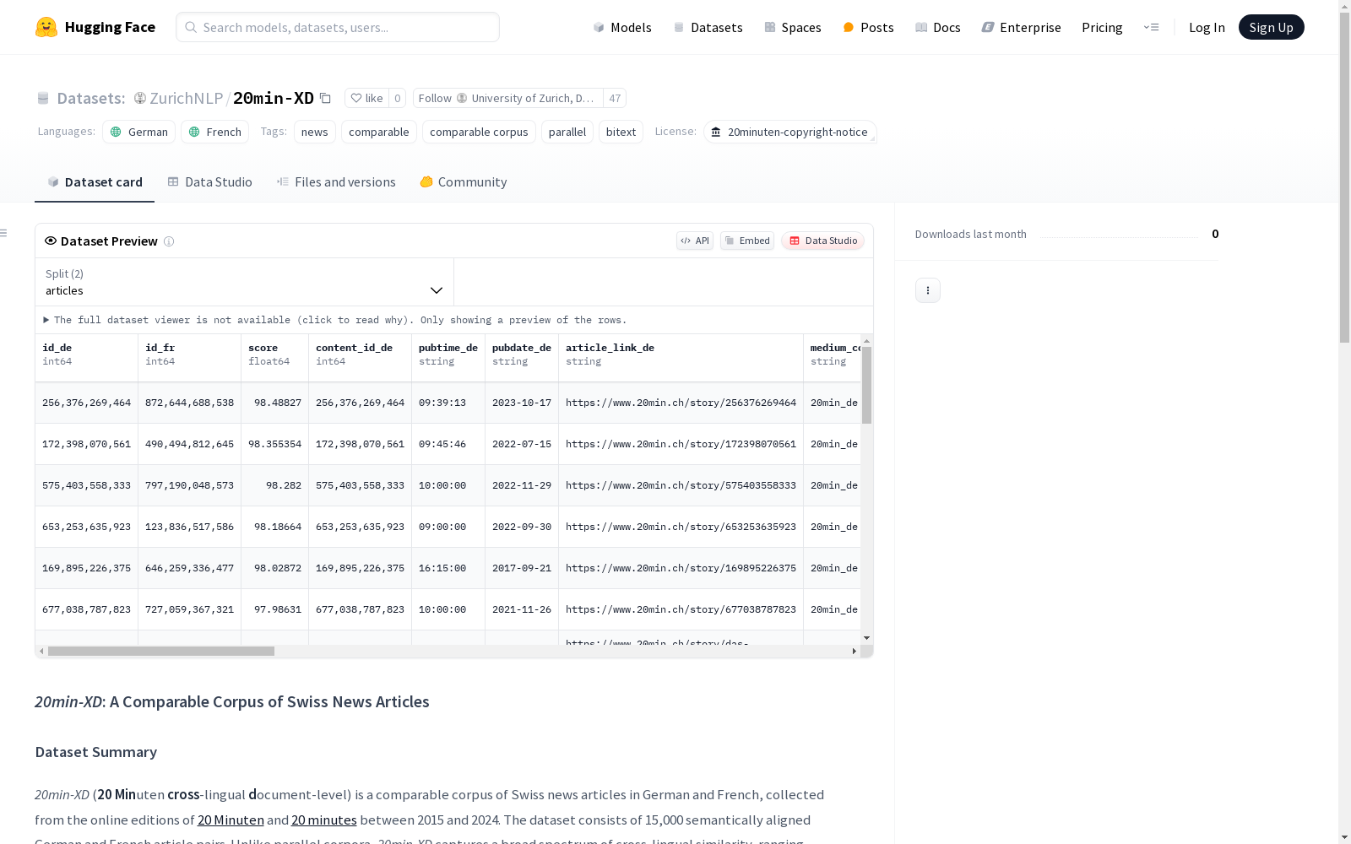1351x844 pixels.
Task: Click the table's scroll down arrow
Action: pos(866,638)
